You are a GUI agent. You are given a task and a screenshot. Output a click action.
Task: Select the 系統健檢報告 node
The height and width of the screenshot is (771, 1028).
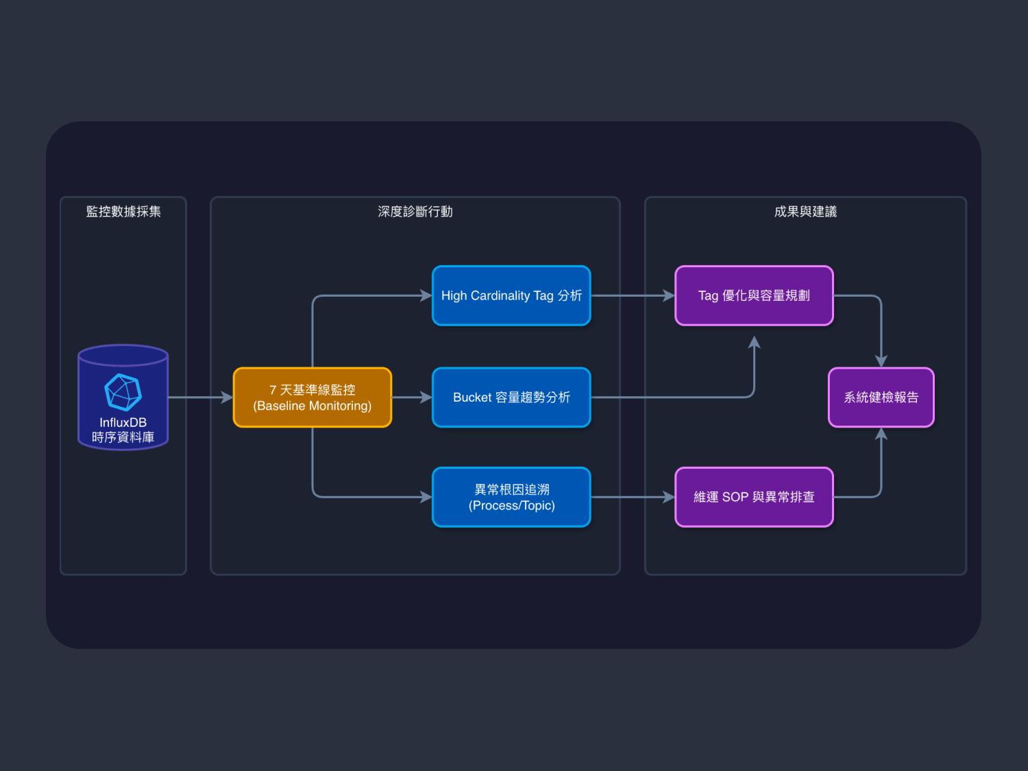(881, 397)
